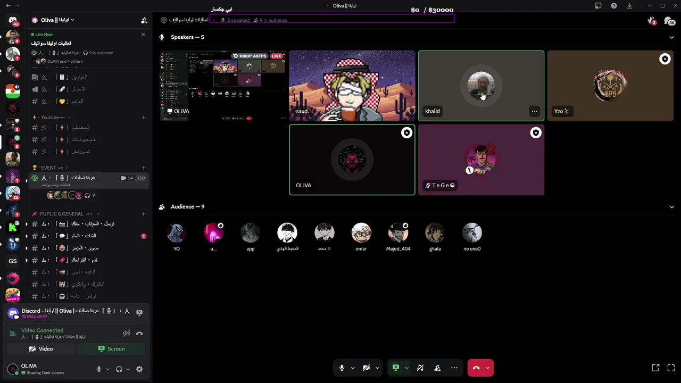
Task: Toggle the crossed music note call bar icon
Action: (x=420, y=368)
